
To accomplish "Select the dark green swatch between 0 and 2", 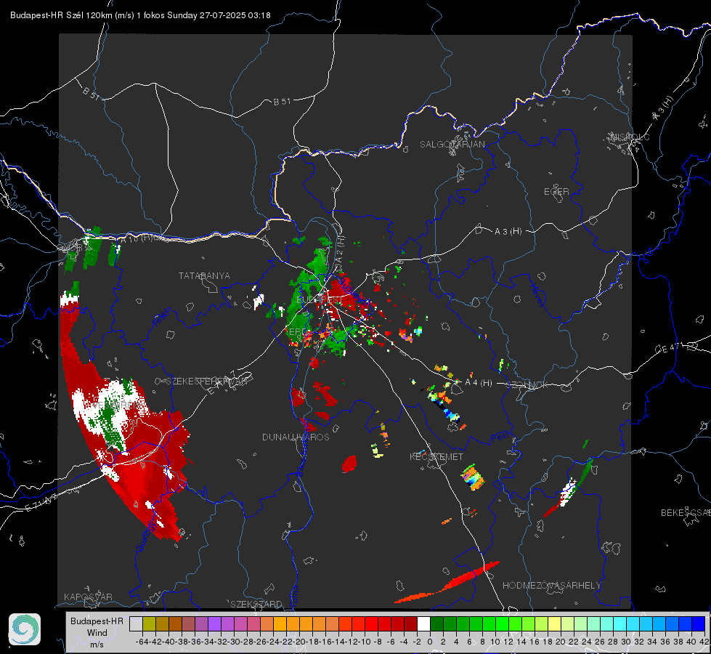I will click(x=436, y=624).
